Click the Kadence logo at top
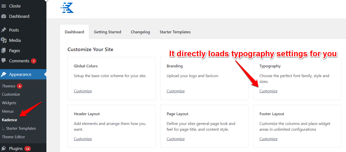 (x=67, y=8)
